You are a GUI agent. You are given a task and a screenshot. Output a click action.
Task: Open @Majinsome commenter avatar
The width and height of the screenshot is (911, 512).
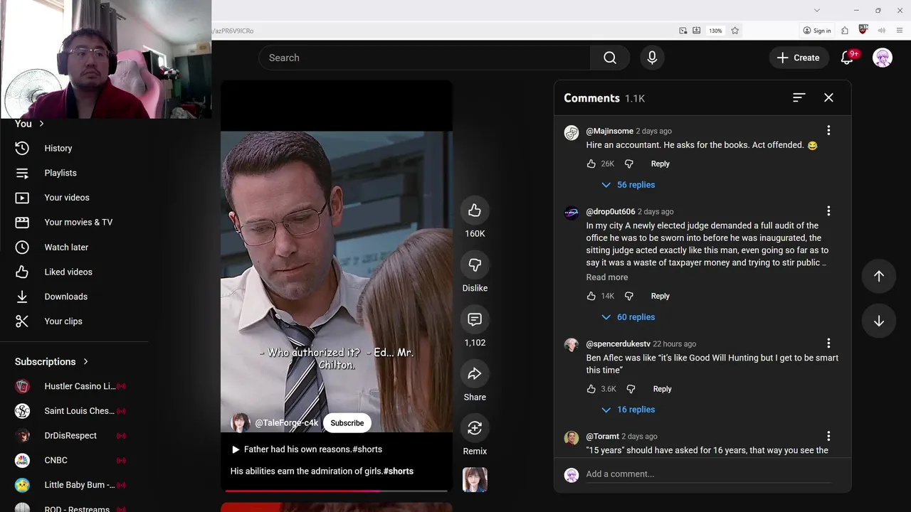click(572, 133)
